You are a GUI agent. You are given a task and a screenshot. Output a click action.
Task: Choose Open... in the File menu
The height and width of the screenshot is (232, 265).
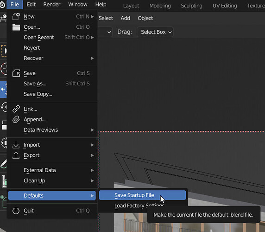[52, 27]
